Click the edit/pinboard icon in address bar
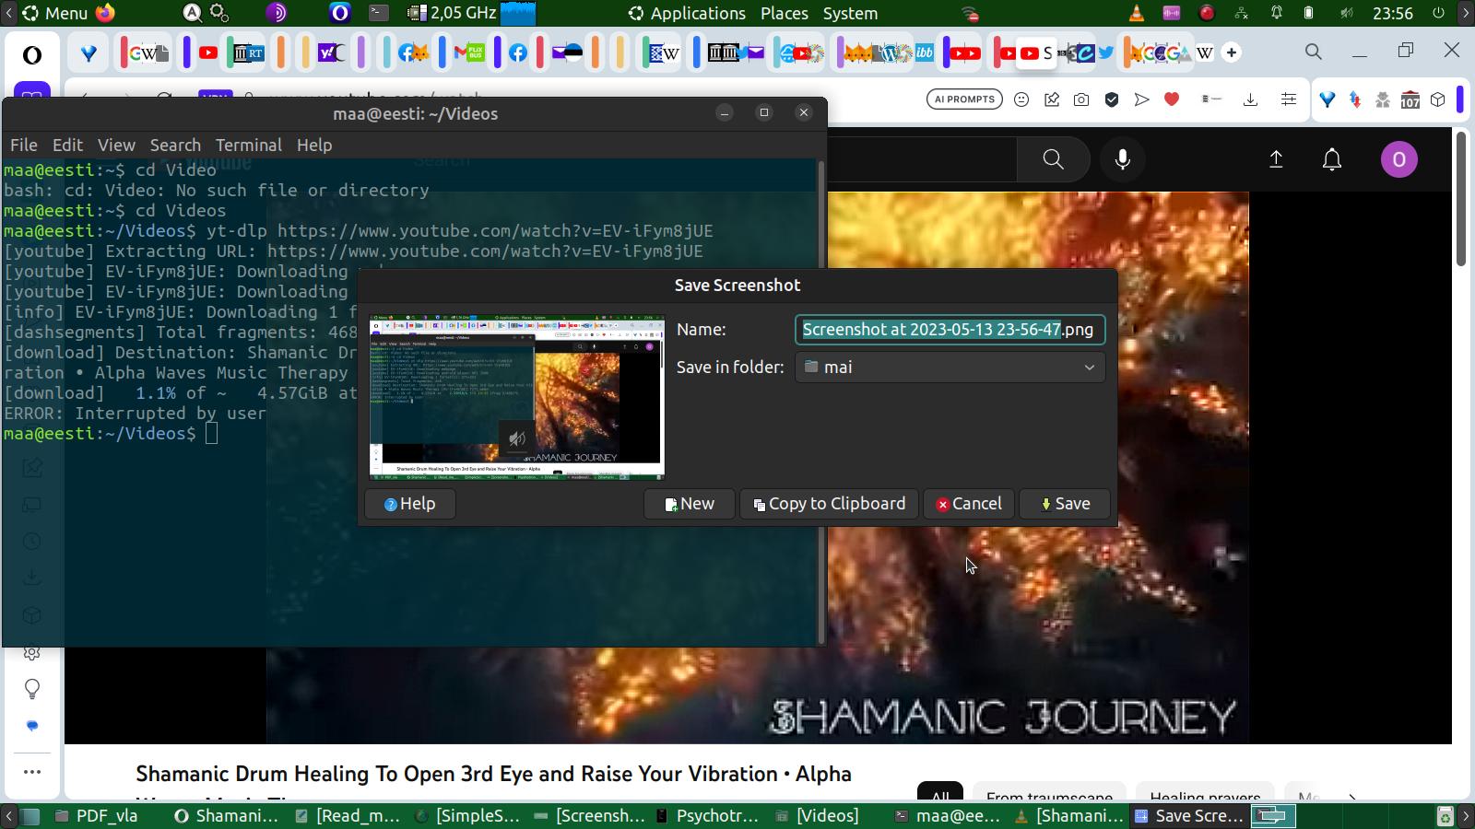Screen dimensions: 1475x829 (x=1052, y=99)
